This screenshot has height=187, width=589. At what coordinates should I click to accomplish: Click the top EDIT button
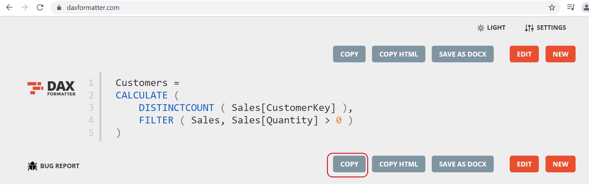tap(524, 54)
